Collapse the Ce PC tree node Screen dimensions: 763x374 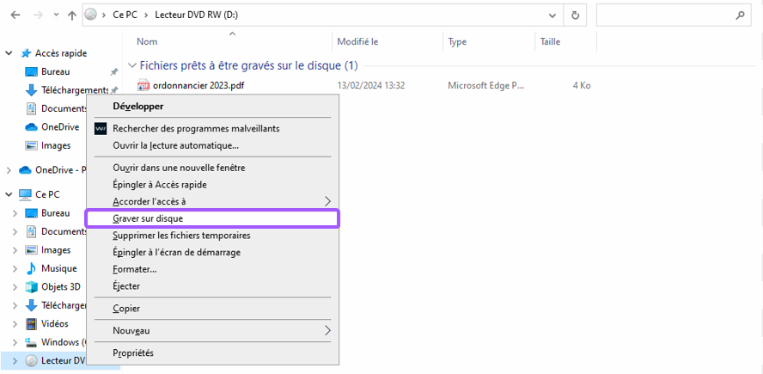coord(9,194)
